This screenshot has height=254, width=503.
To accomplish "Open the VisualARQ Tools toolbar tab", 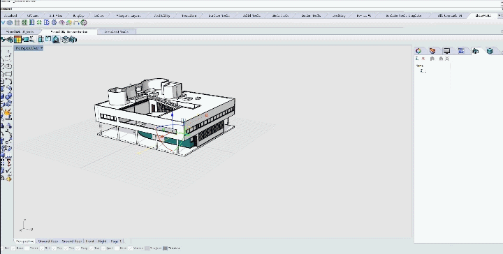I will coord(117,31).
